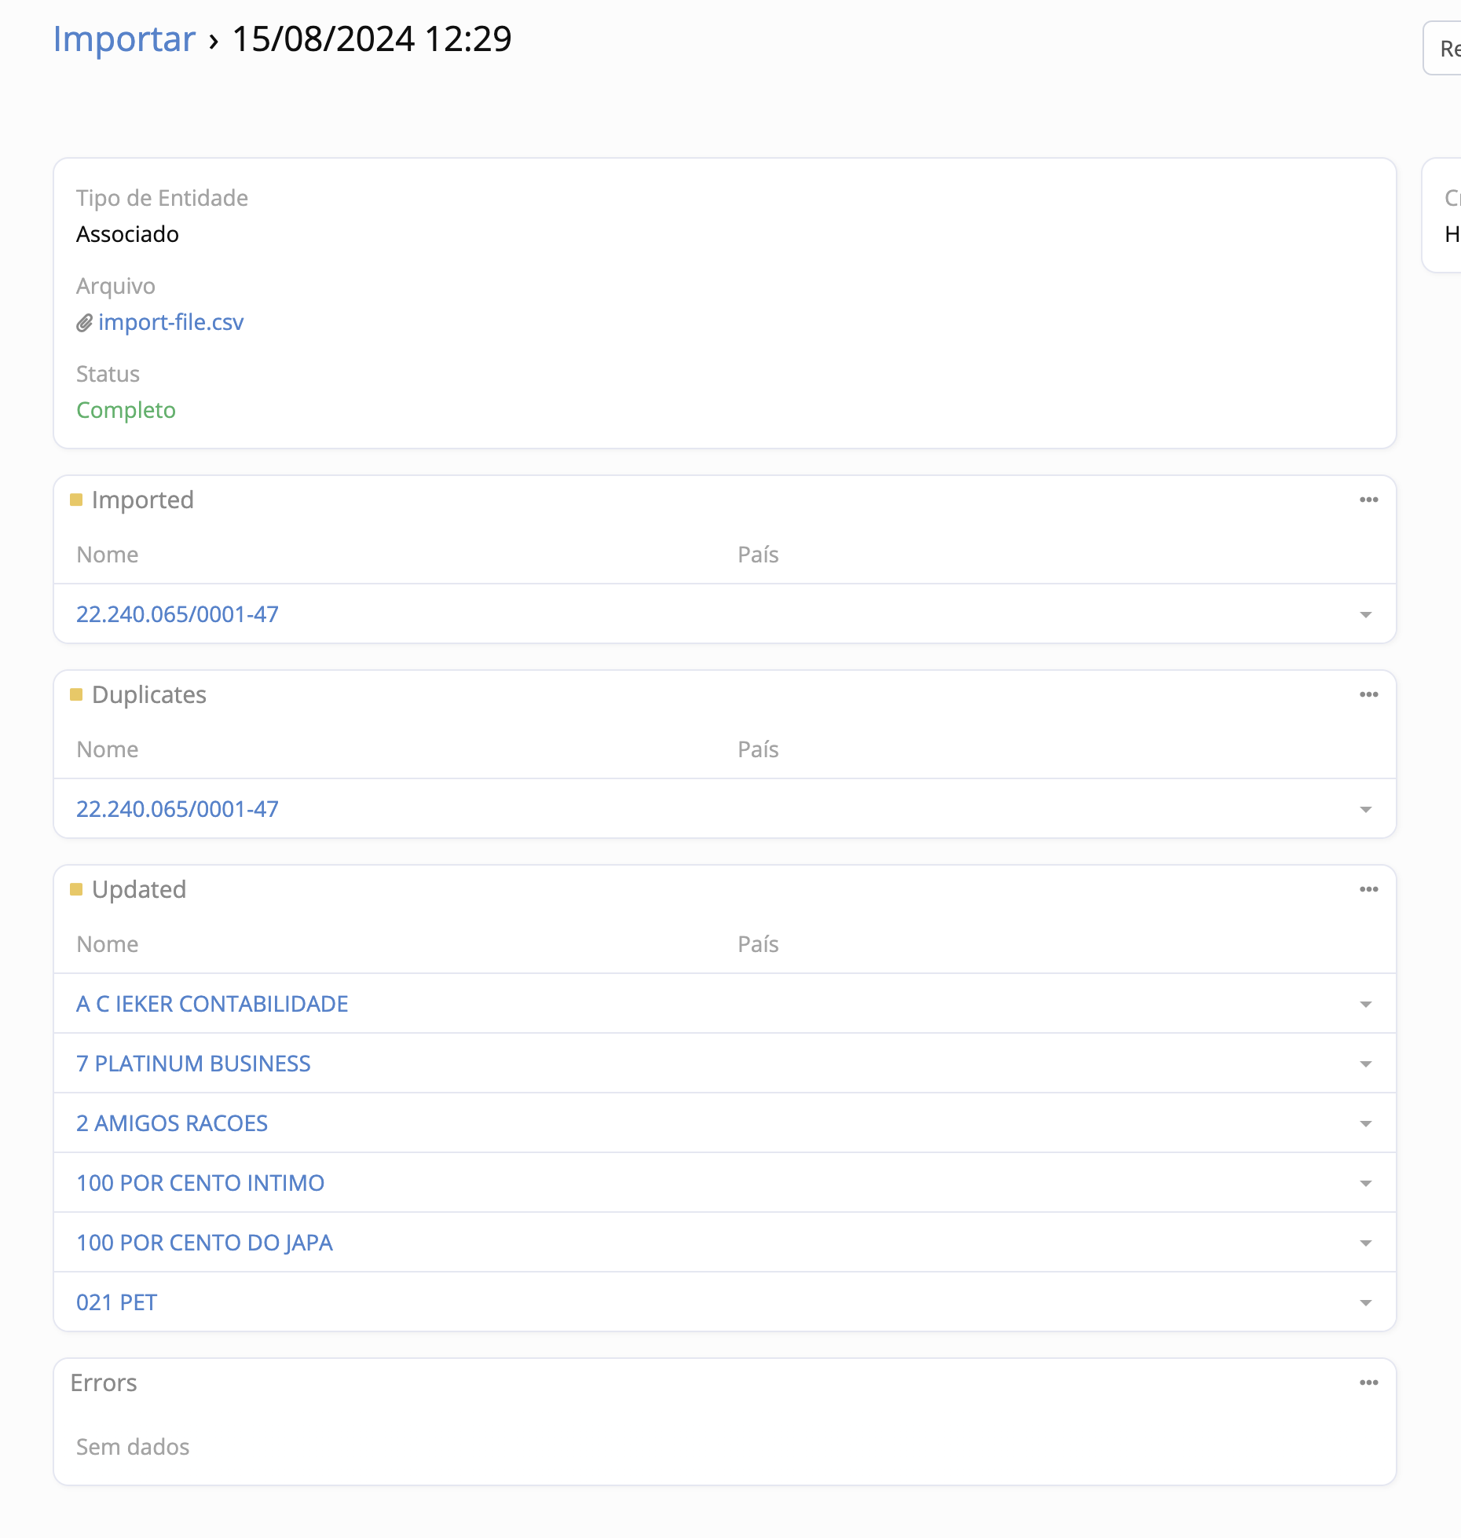Download the import-file.csv attachment

point(170,323)
